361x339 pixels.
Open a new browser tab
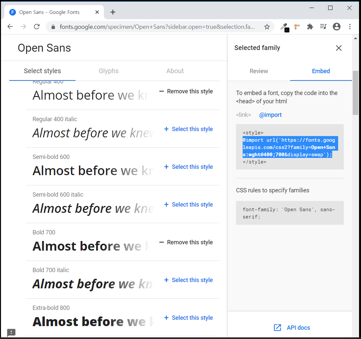113,12
